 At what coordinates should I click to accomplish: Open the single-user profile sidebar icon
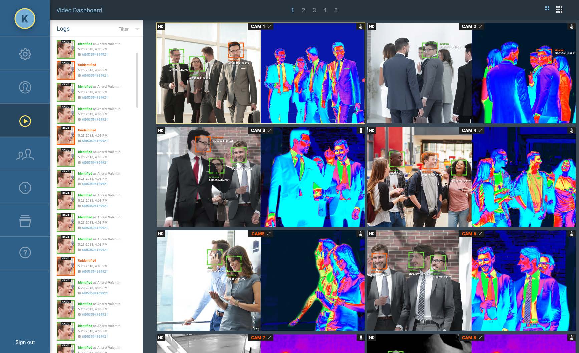click(x=25, y=87)
